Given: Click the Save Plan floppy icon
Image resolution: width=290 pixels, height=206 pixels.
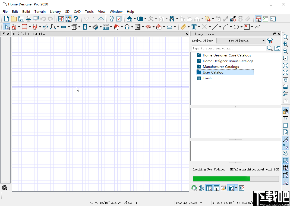Looking at the screenshot, I should tap(21, 19).
